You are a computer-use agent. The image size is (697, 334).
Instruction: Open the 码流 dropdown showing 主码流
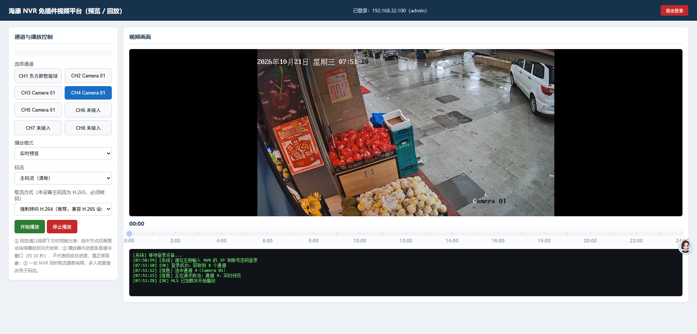(63, 178)
